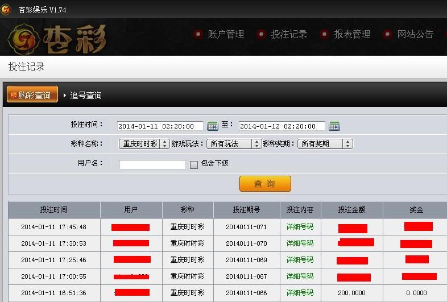This screenshot has height=302, width=447.
Task: Click period number 20140111-066
Action: click(x=246, y=293)
